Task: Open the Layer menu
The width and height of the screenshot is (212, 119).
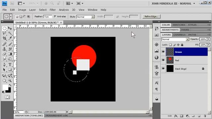Action: (32, 10)
